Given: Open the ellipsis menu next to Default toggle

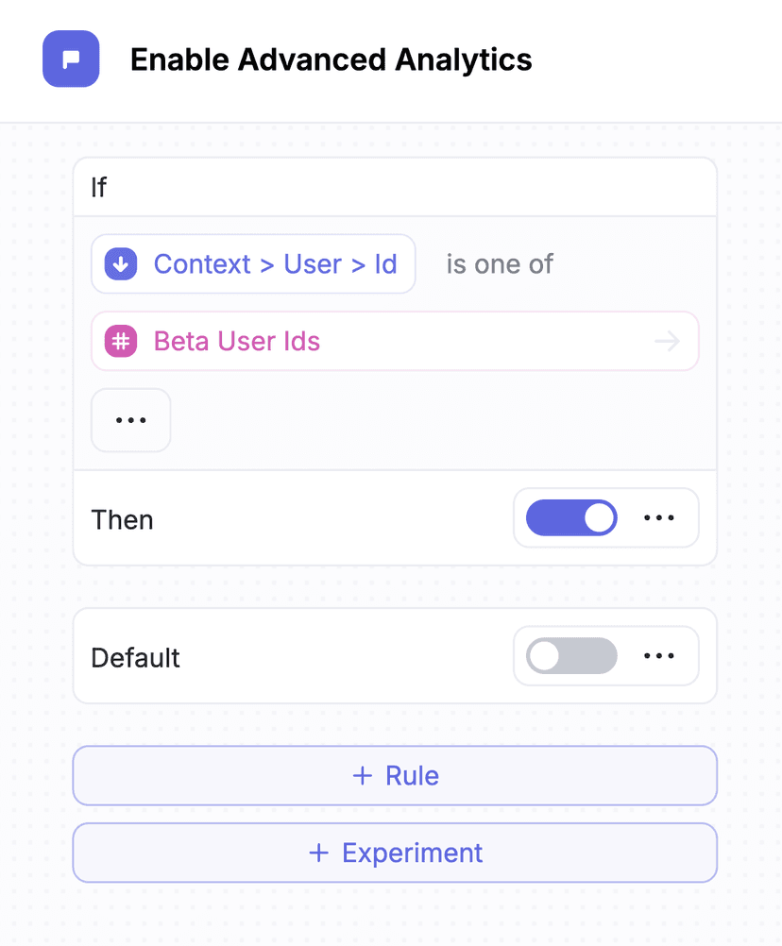Looking at the screenshot, I should [659, 655].
